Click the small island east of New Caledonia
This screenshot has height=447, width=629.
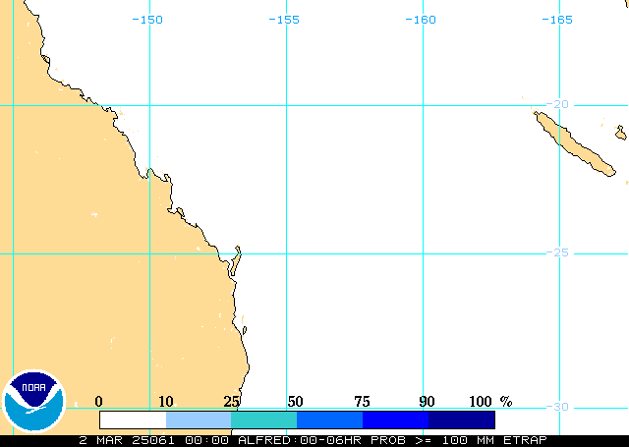coord(621,133)
